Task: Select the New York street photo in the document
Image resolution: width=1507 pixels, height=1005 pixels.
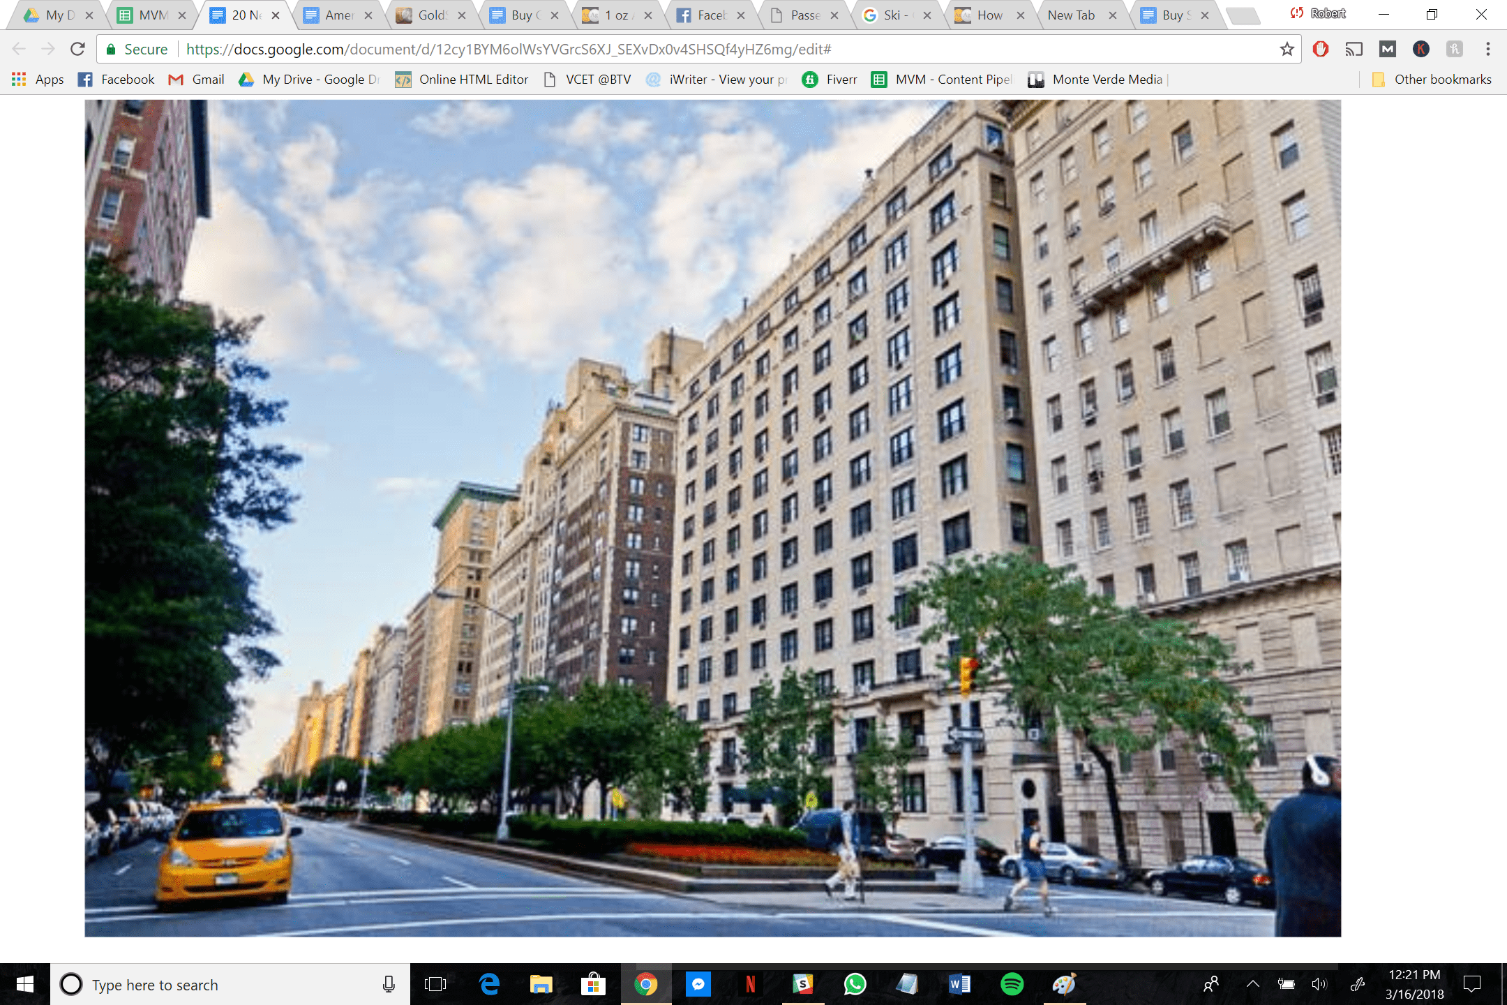Action: 712,518
